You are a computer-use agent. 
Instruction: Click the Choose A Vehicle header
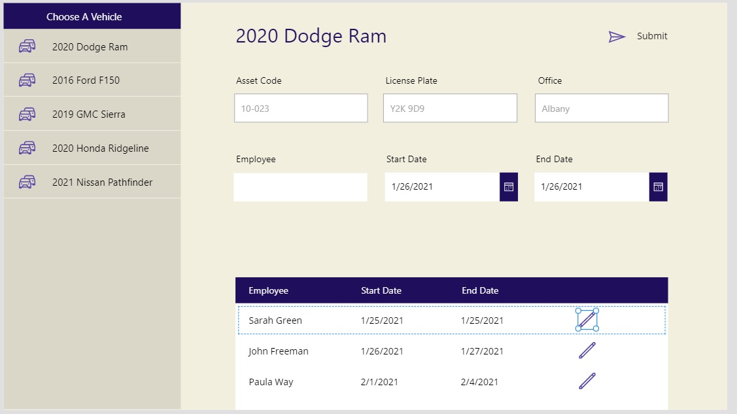point(92,16)
